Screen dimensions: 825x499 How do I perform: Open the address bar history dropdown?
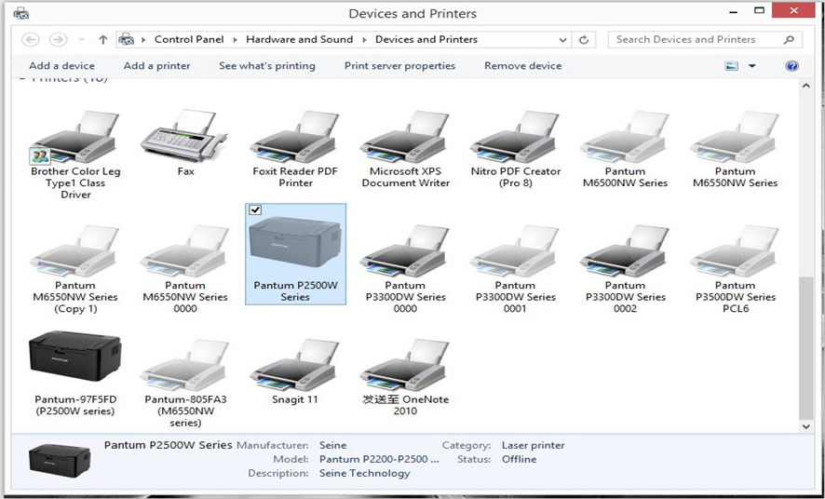(x=563, y=39)
